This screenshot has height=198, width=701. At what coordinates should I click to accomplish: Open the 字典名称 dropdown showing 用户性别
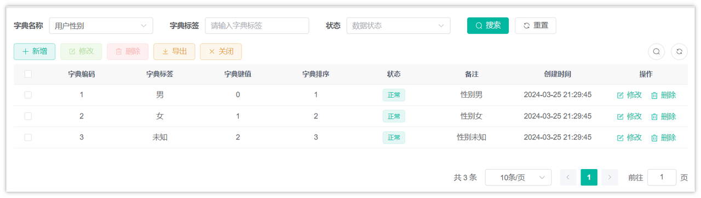coord(101,26)
